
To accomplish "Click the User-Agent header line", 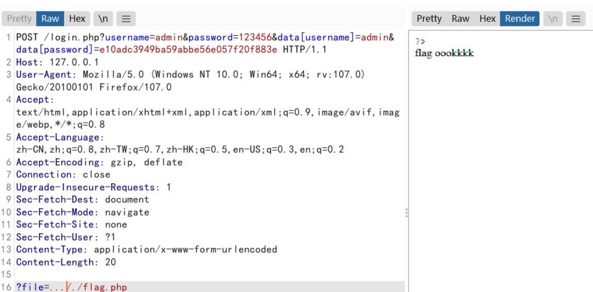I will click(190, 75).
